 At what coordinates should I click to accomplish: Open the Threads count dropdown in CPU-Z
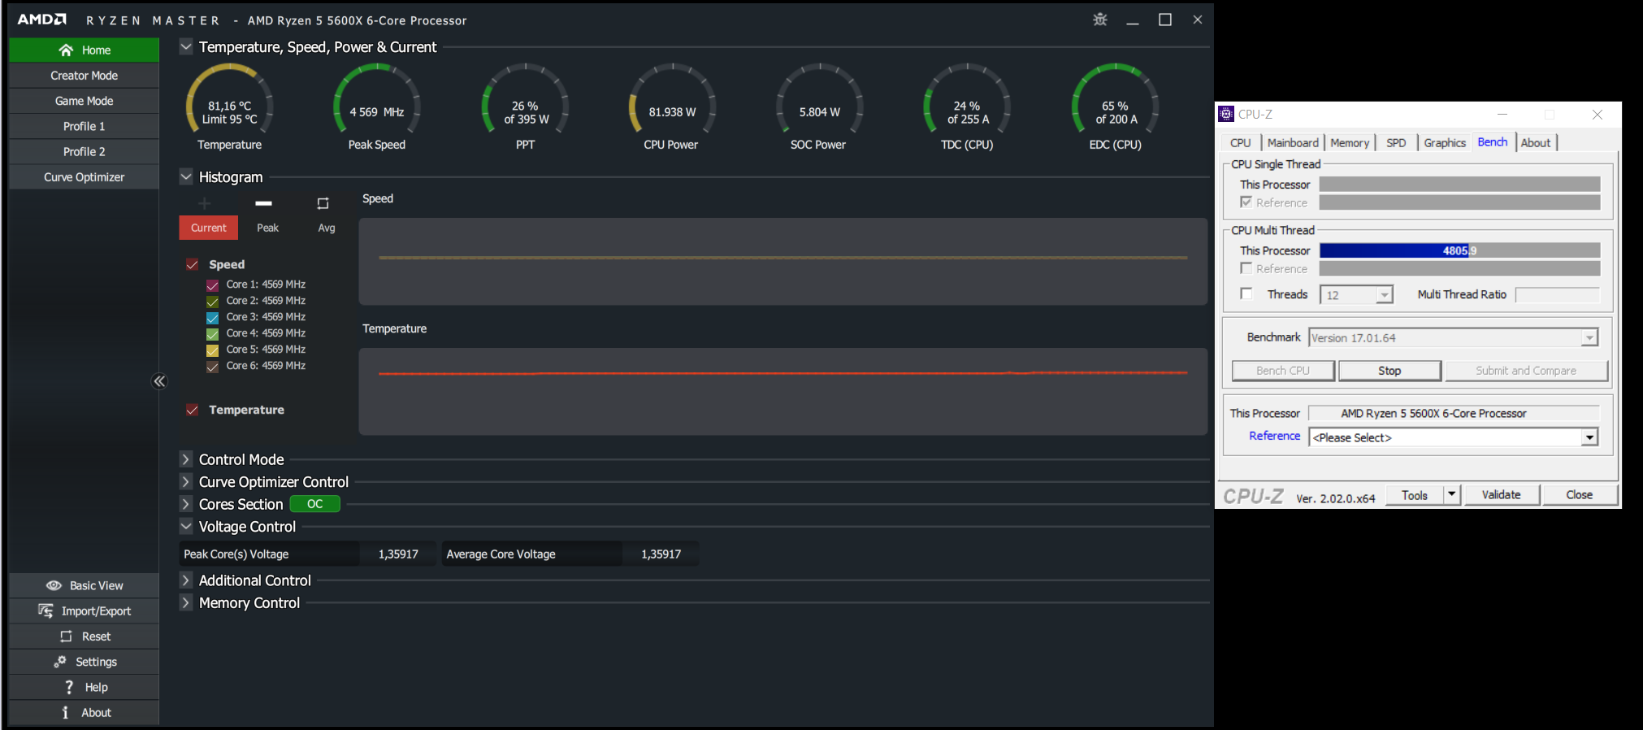pyautogui.click(x=1384, y=295)
